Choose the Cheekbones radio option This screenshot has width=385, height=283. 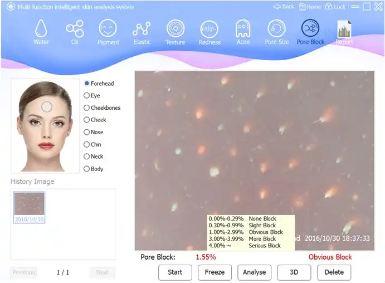102,108
